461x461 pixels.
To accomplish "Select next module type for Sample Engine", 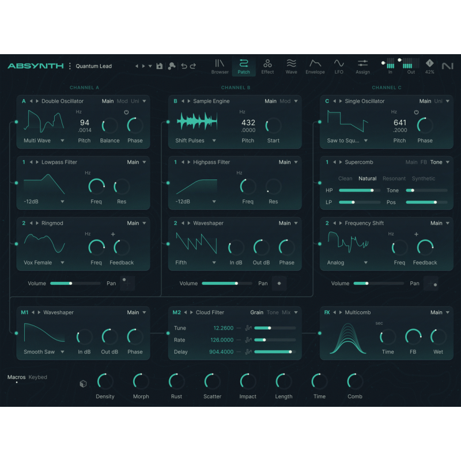I will (x=189, y=101).
